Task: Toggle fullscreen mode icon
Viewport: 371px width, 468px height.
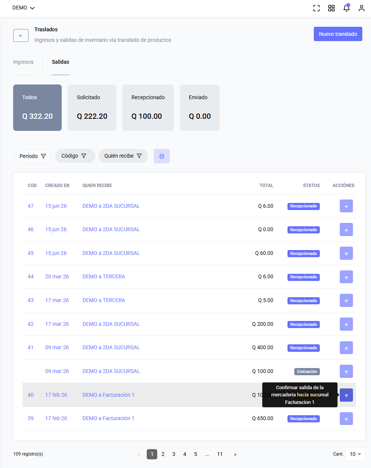Action: (x=316, y=8)
